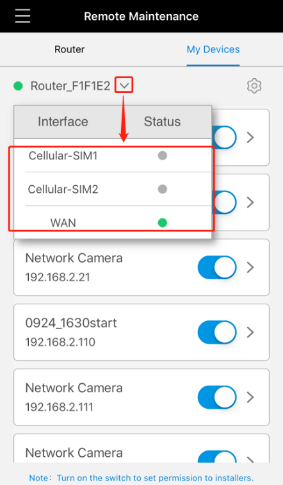Screen dimensions: 283x485
Task: Click the Cellular-SIM1 gray status indicator
Action: tap(162, 156)
